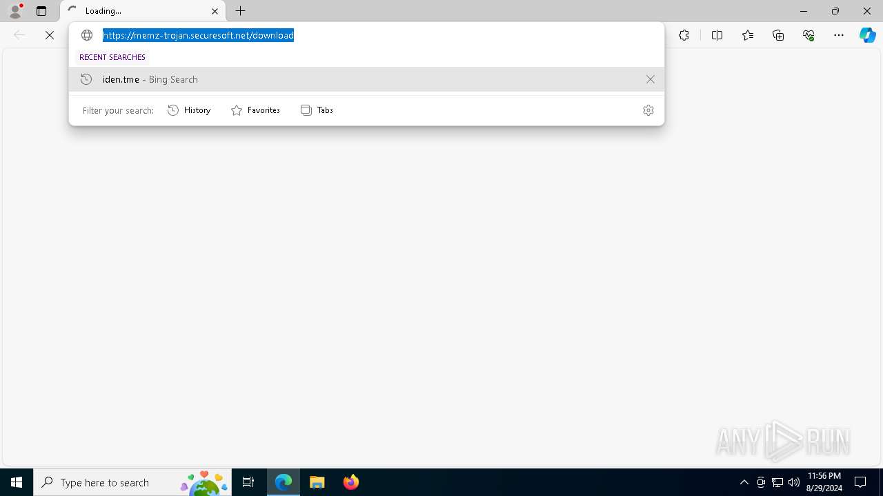The width and height of the screenshot is (883, 496).
Task: Open the Windows Start menu
Action: coord(17,482)
